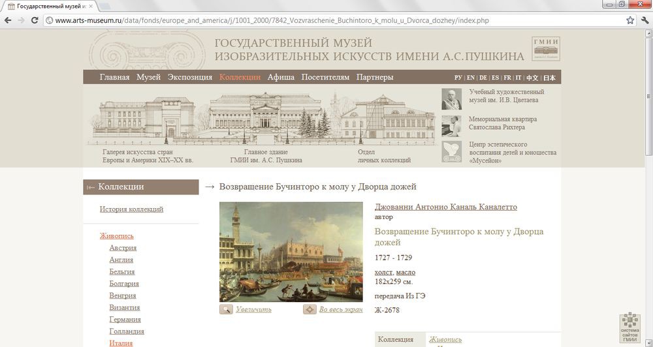Open a new browser tab
Screen dimensions: 653x347
tap(104, 7)
